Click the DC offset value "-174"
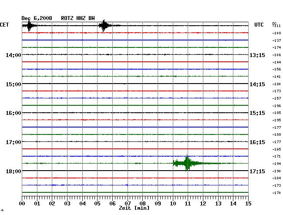 click(276, 47)
